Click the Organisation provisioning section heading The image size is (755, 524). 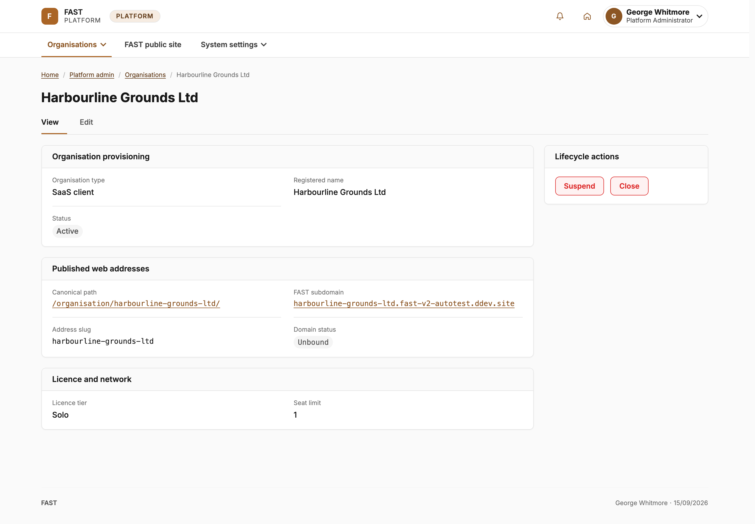coord(101,157)
